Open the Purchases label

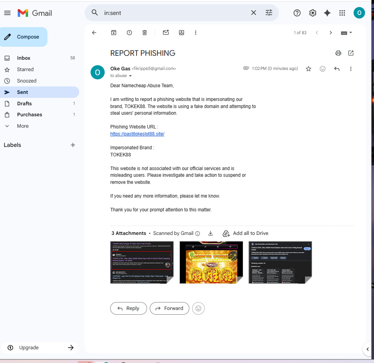39,114
